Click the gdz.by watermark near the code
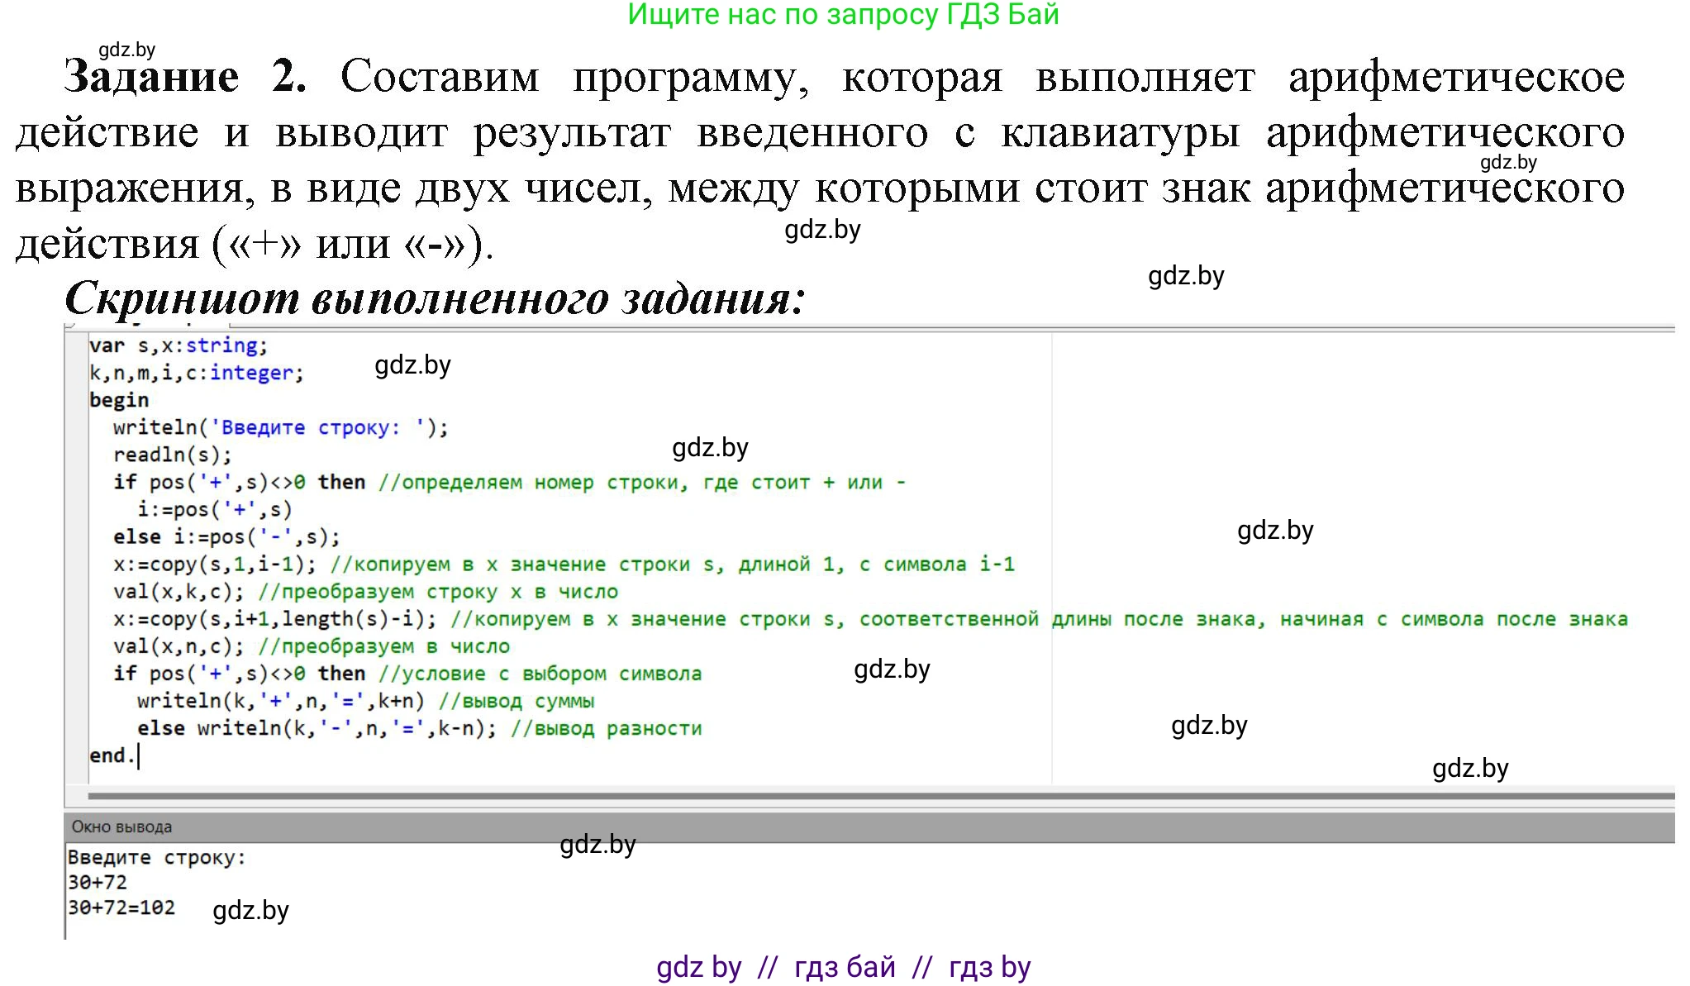1690x986 pixels. click(x=412, y=365)
